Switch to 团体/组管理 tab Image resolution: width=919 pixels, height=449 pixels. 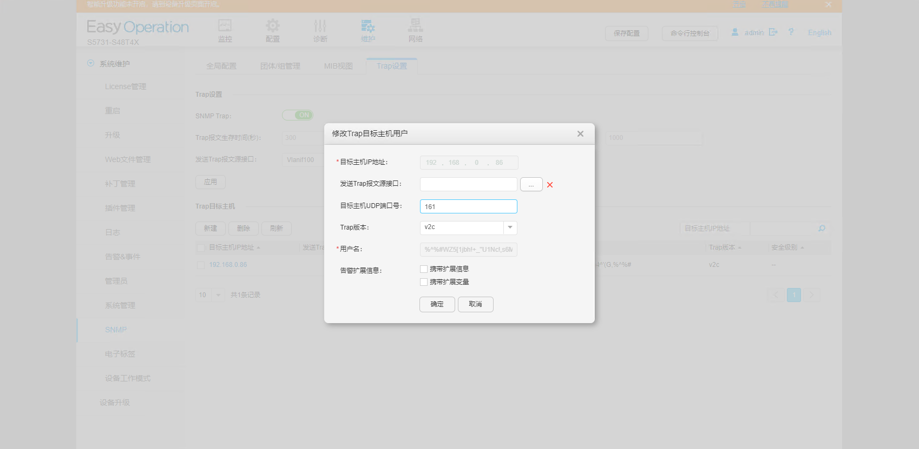click(x=280, y=66)
